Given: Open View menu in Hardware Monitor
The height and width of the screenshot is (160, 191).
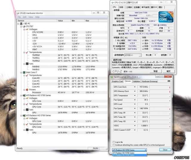Looking at the screenshot, I should point(31,17).
